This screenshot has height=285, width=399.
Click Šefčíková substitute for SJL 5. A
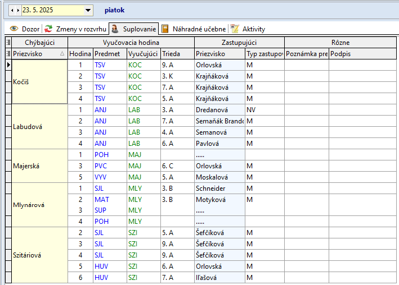(219, 232)
